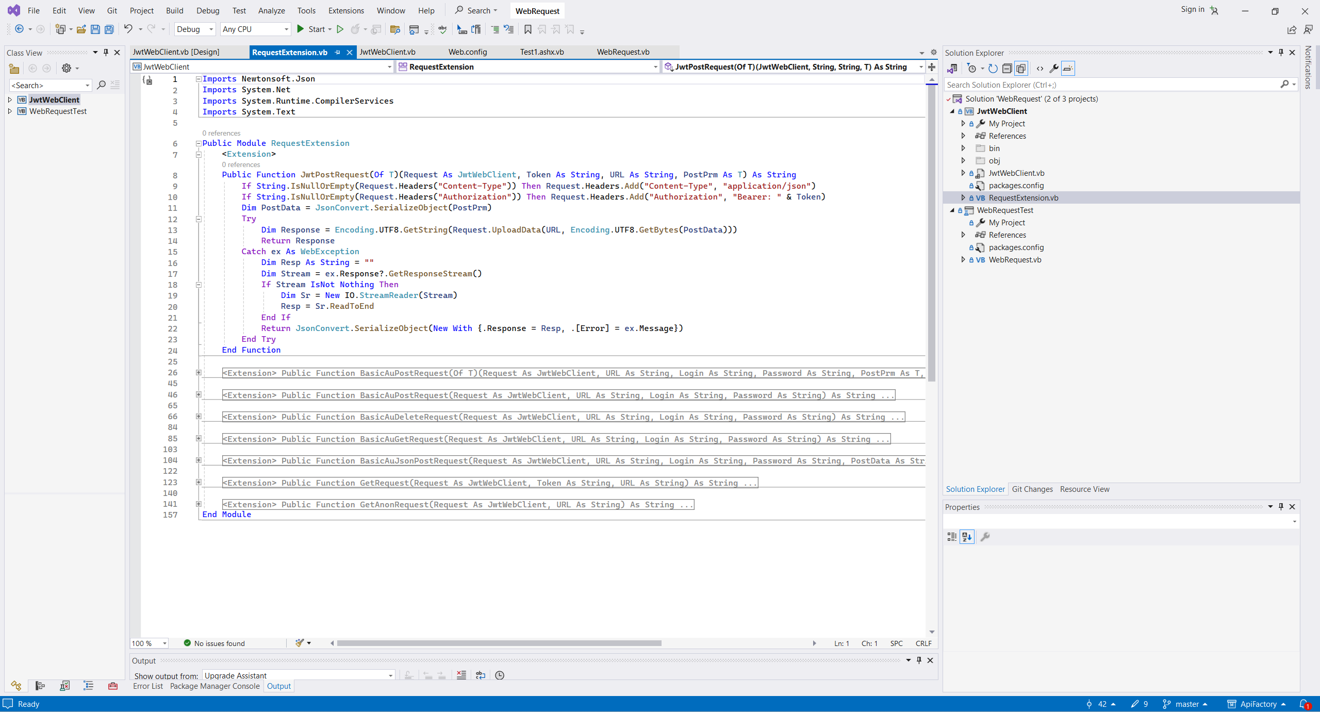Switch to the Web.config editor tab
The width and height of the screenshot is (1320, 712).
tap(467, 52)
